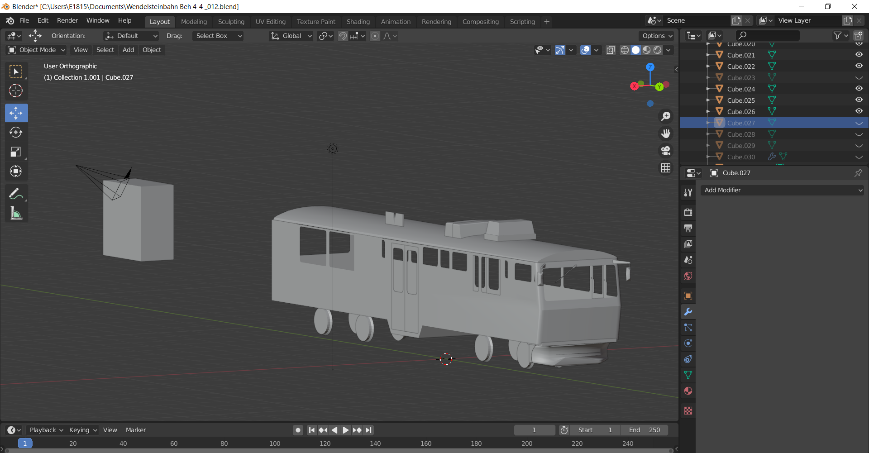
Task: Show hidden Cube.028 in outliner
Action: pyautogui.click(x=859, y=134)
